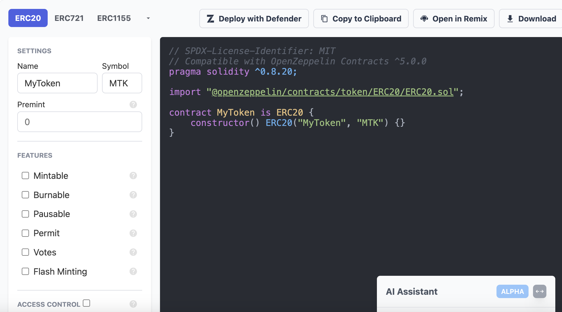Open more contract types dropdown arrow
This screenshot has width=562, height=312.
(x=148, y=18)
